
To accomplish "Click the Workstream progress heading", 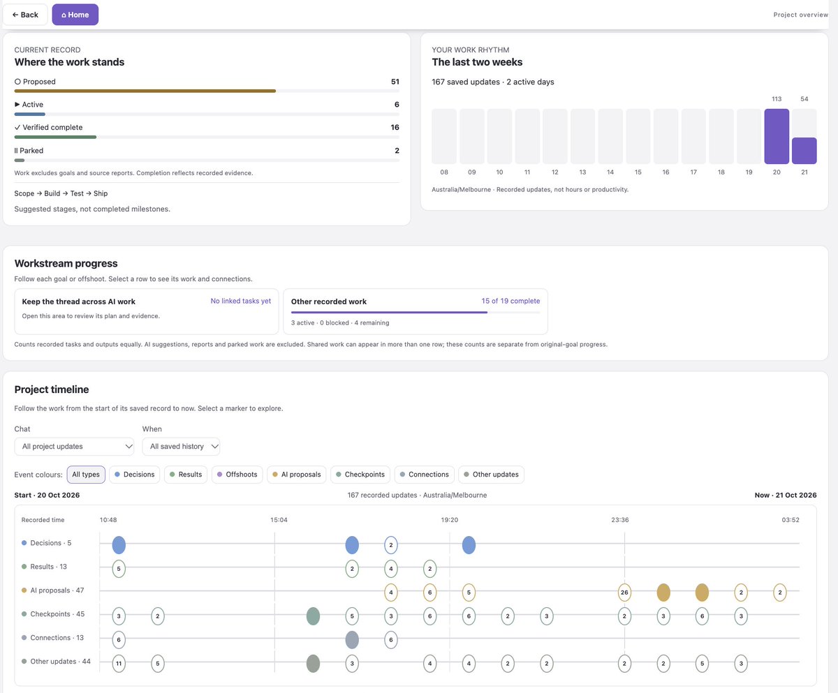I will 66,263.
